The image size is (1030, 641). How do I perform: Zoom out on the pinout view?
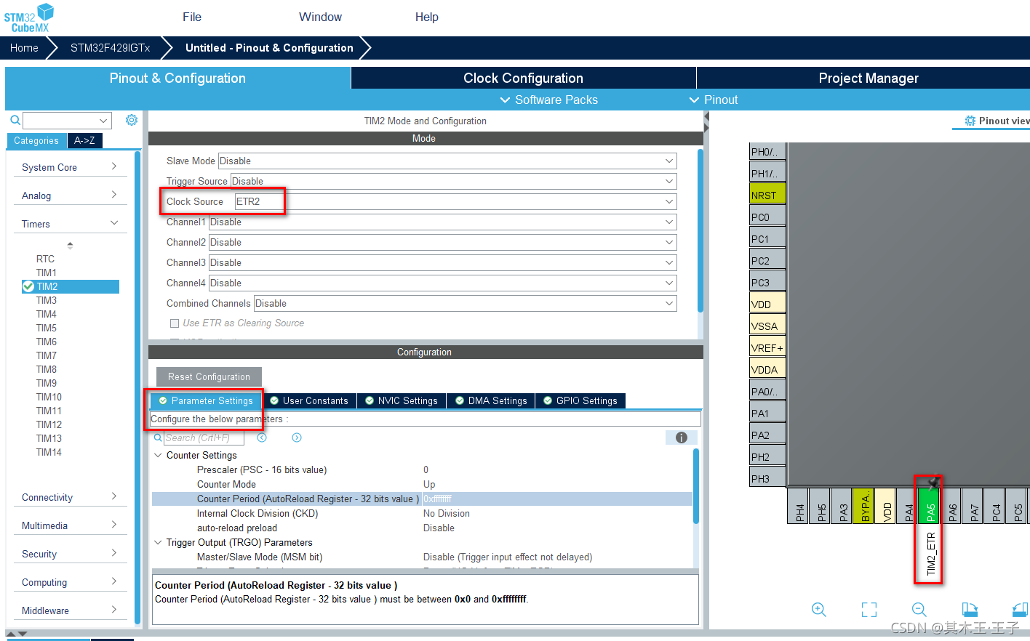click(919, 610)
